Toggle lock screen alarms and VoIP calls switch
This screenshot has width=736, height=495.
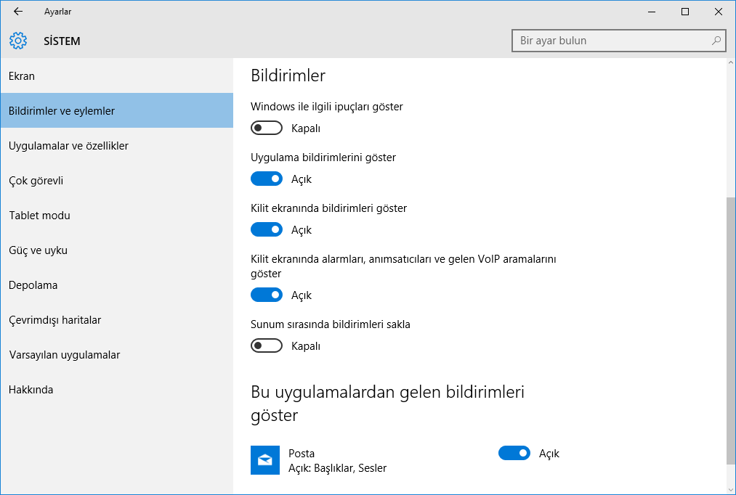267,295
